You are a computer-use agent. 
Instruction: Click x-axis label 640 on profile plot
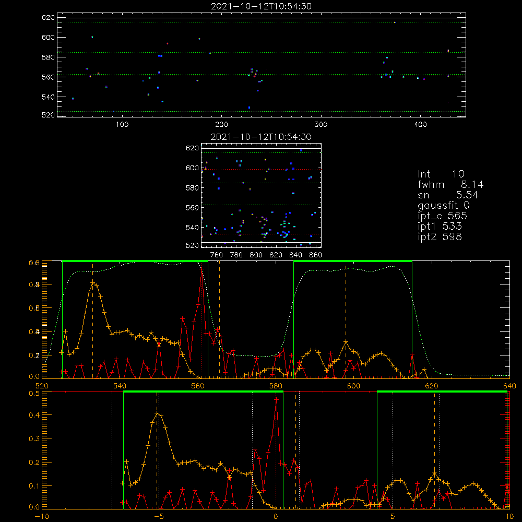pos(509,386)
